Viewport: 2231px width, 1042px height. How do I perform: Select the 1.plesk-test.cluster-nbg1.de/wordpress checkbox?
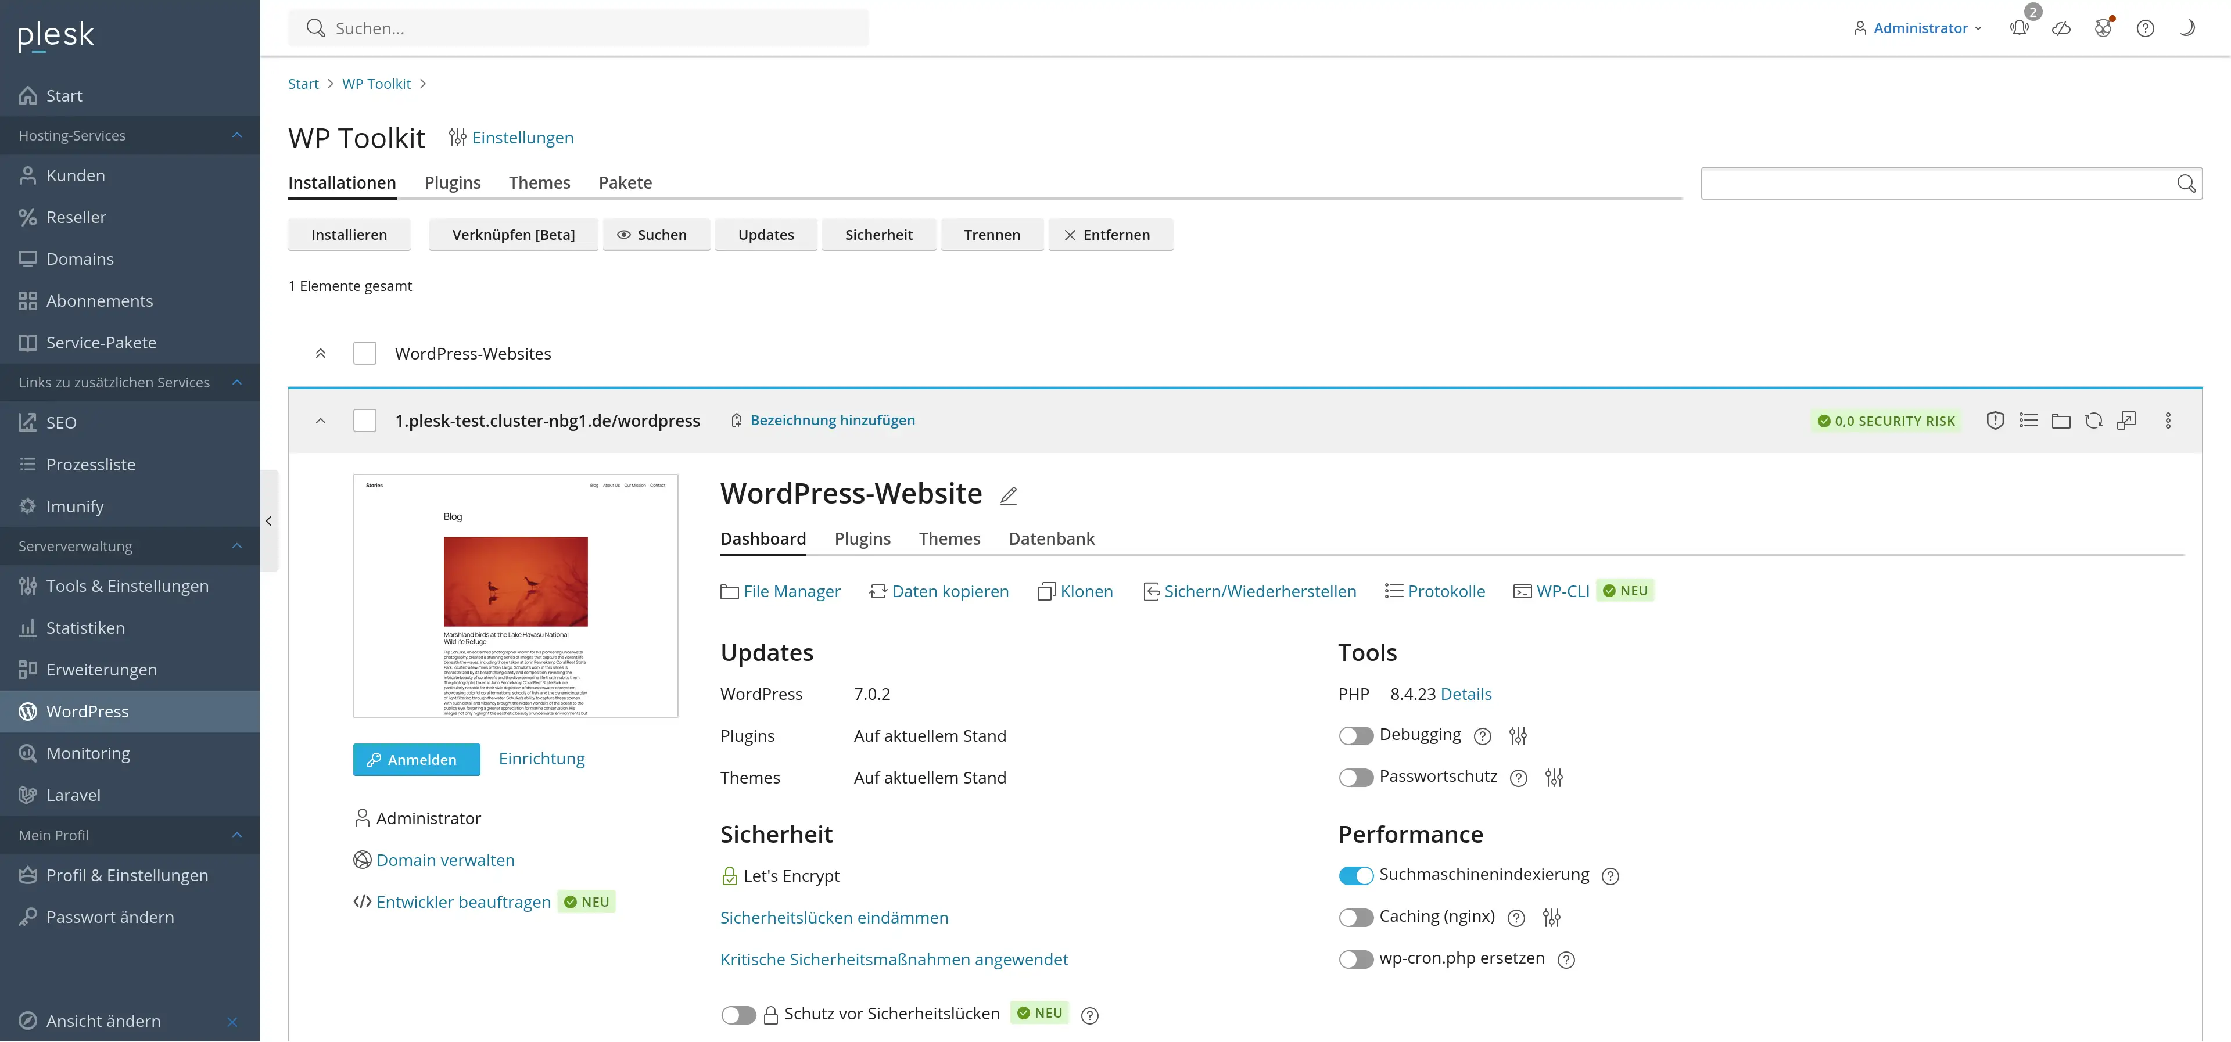pos(365,421)
